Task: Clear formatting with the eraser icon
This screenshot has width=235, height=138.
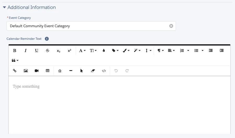Action: pos(93,71)
